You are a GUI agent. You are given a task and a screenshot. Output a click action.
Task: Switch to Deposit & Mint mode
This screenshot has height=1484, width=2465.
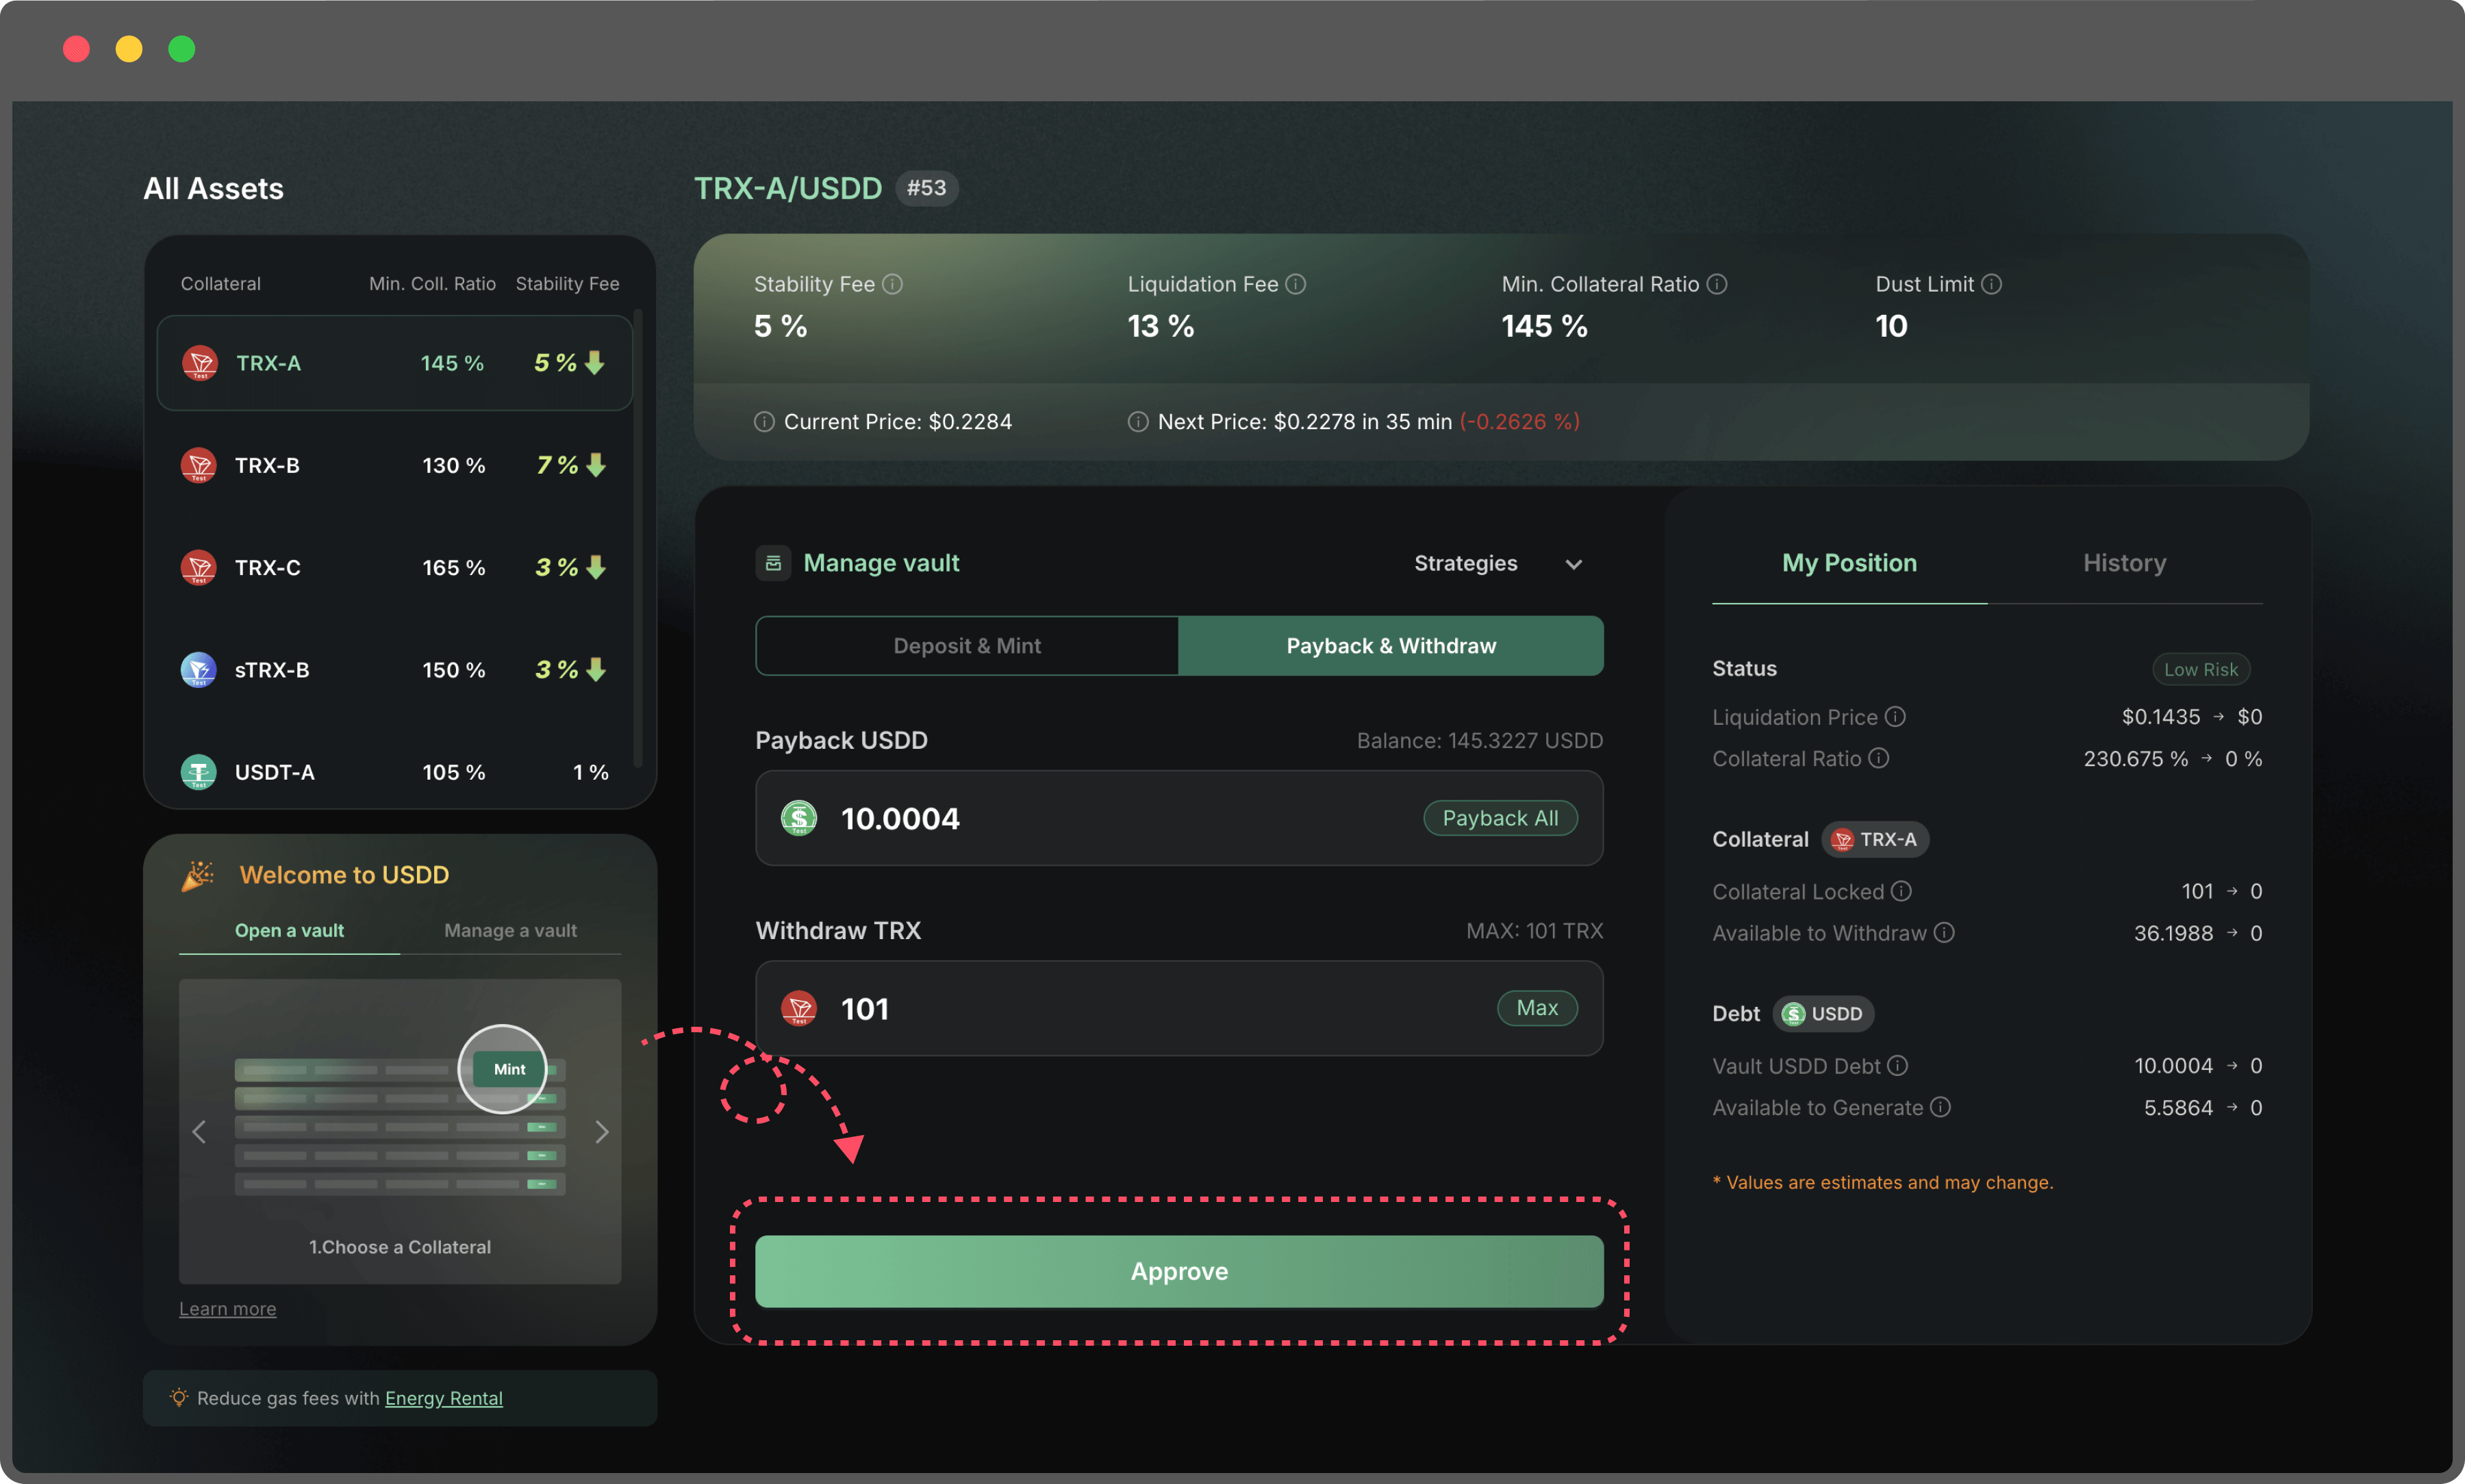tap(967, 646)
